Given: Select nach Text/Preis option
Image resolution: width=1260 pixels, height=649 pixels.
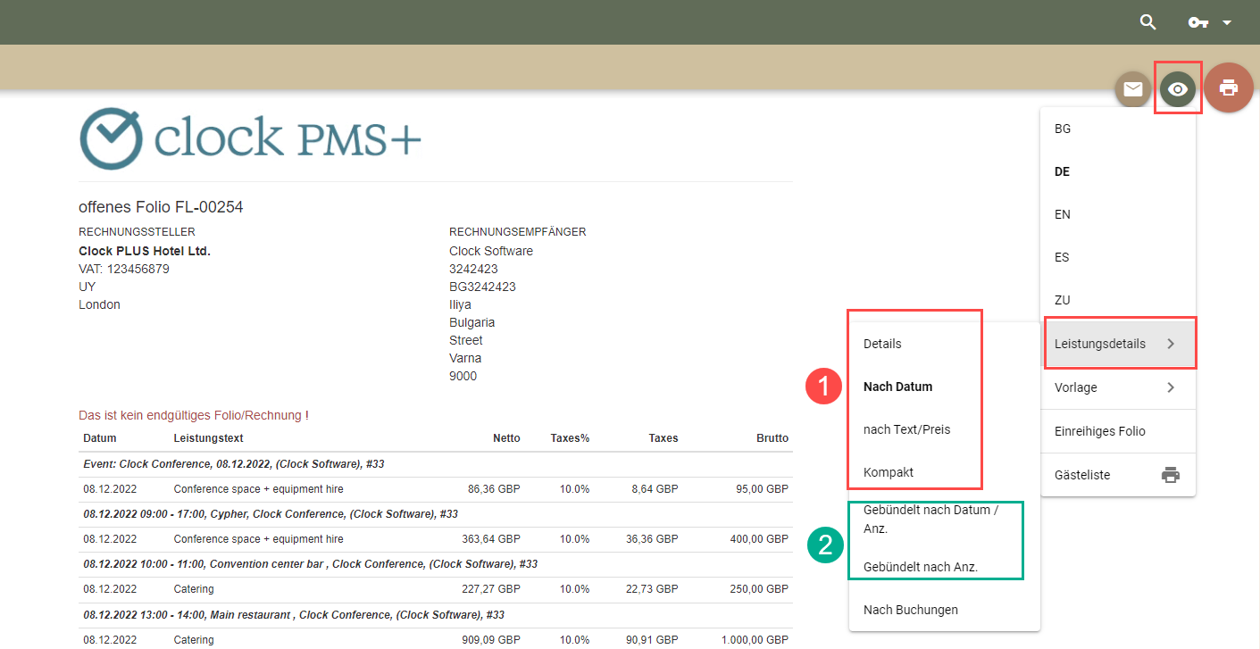Looking at the screenshot, I should pos(944,429).
